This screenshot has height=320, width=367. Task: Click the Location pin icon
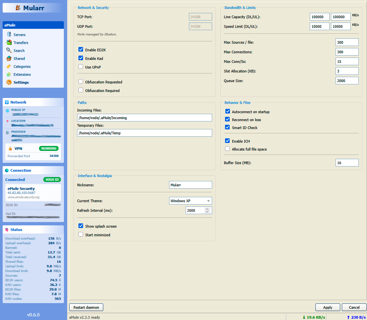pos(8,121)
